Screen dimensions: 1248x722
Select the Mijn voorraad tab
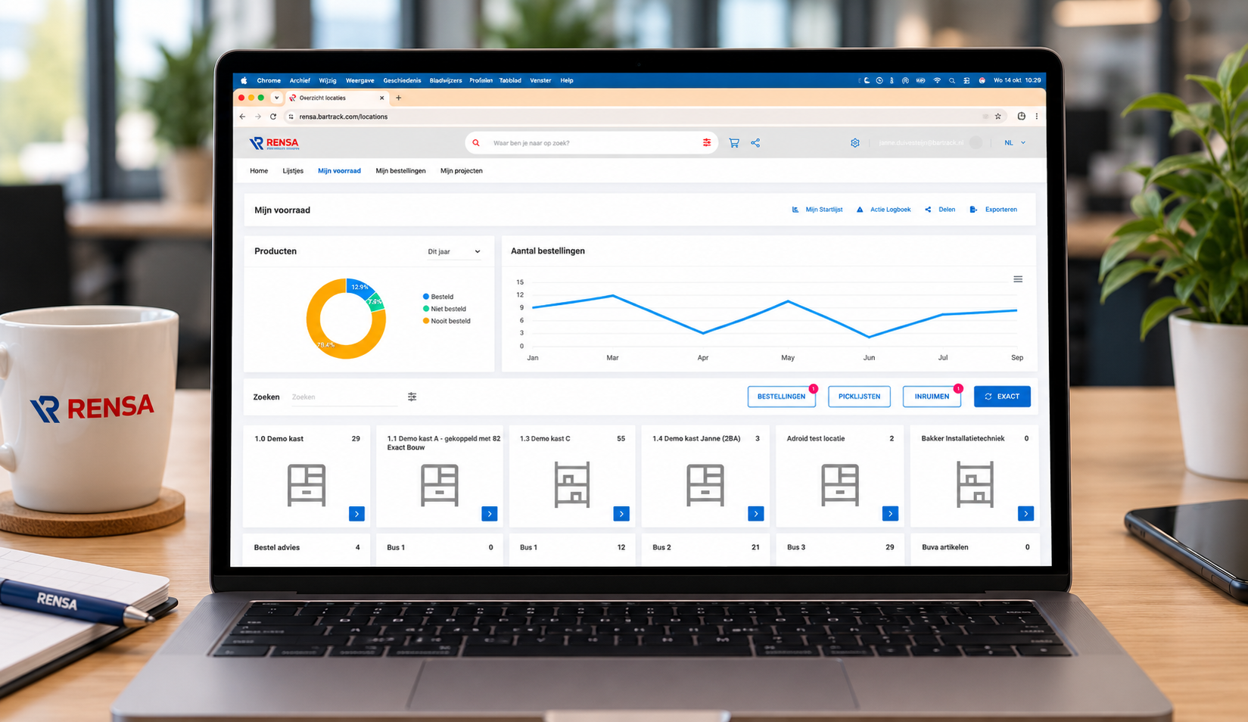(x=339, y=171)
